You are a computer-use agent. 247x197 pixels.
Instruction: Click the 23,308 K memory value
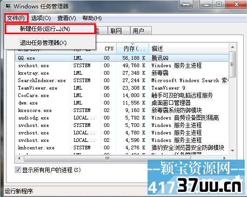point(134,88)
